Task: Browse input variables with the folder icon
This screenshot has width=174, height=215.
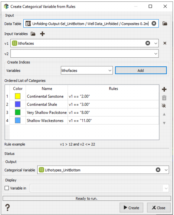Action: tap(33, 34)
